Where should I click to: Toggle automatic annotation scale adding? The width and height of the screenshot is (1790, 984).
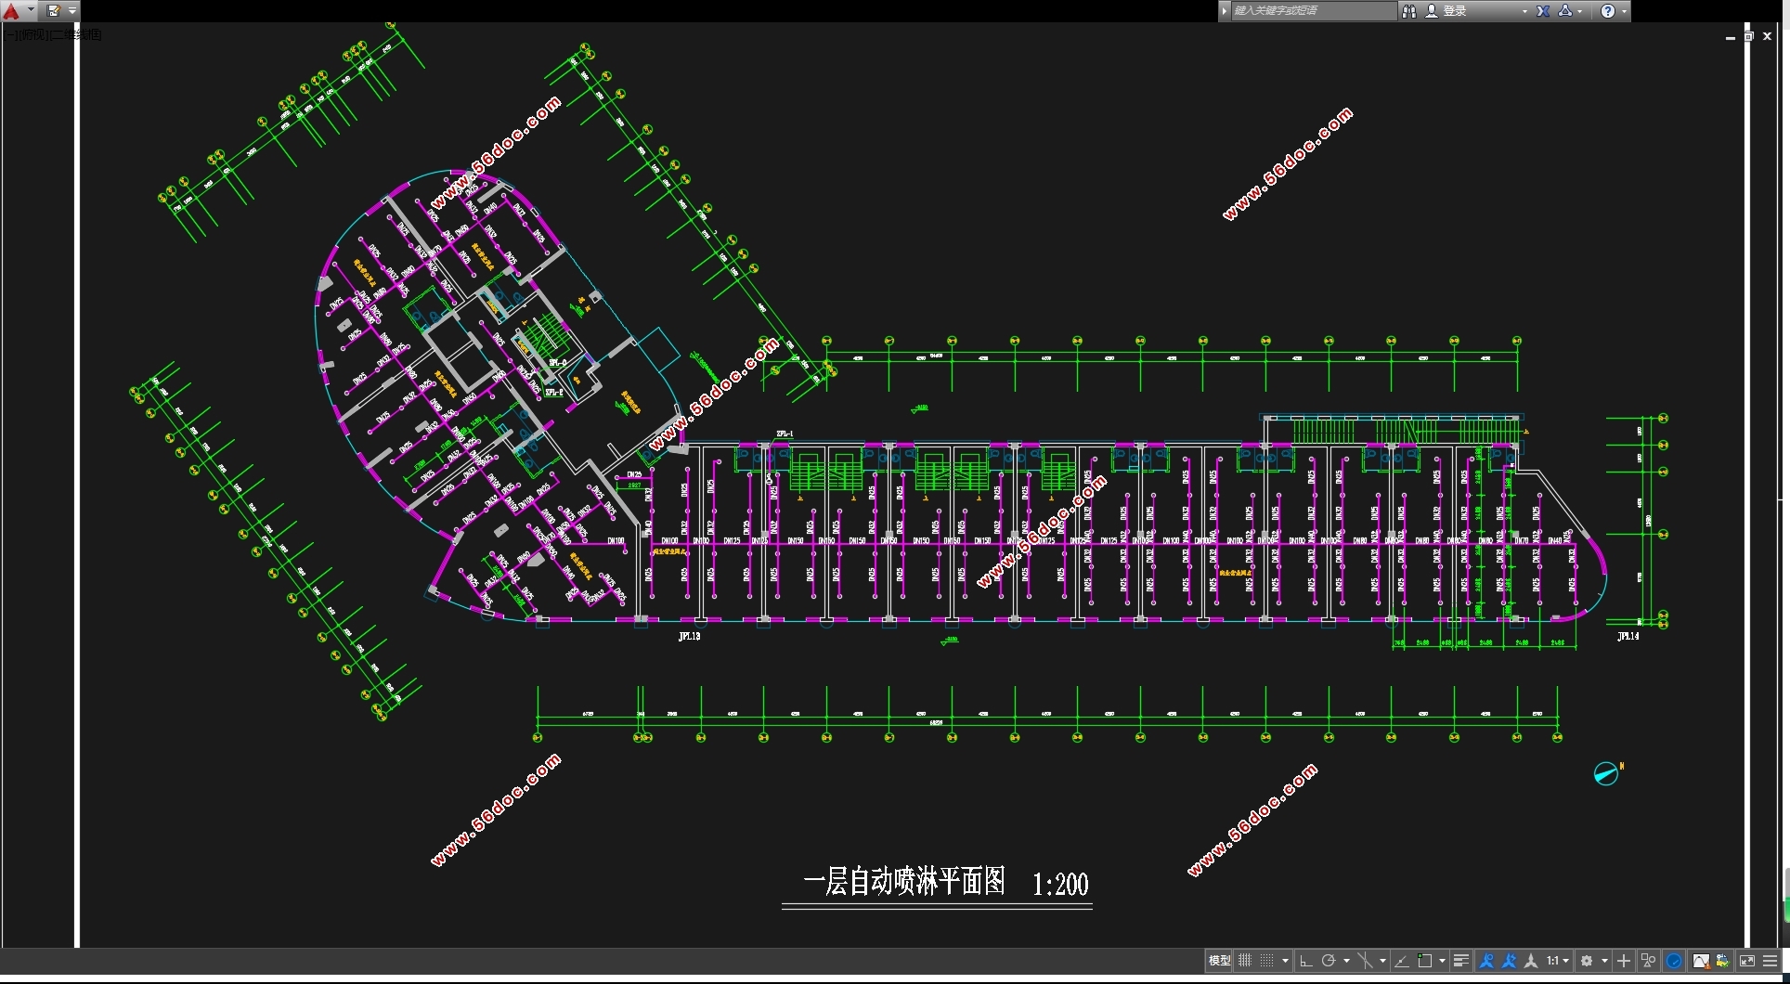click(x=1509, y=961)
